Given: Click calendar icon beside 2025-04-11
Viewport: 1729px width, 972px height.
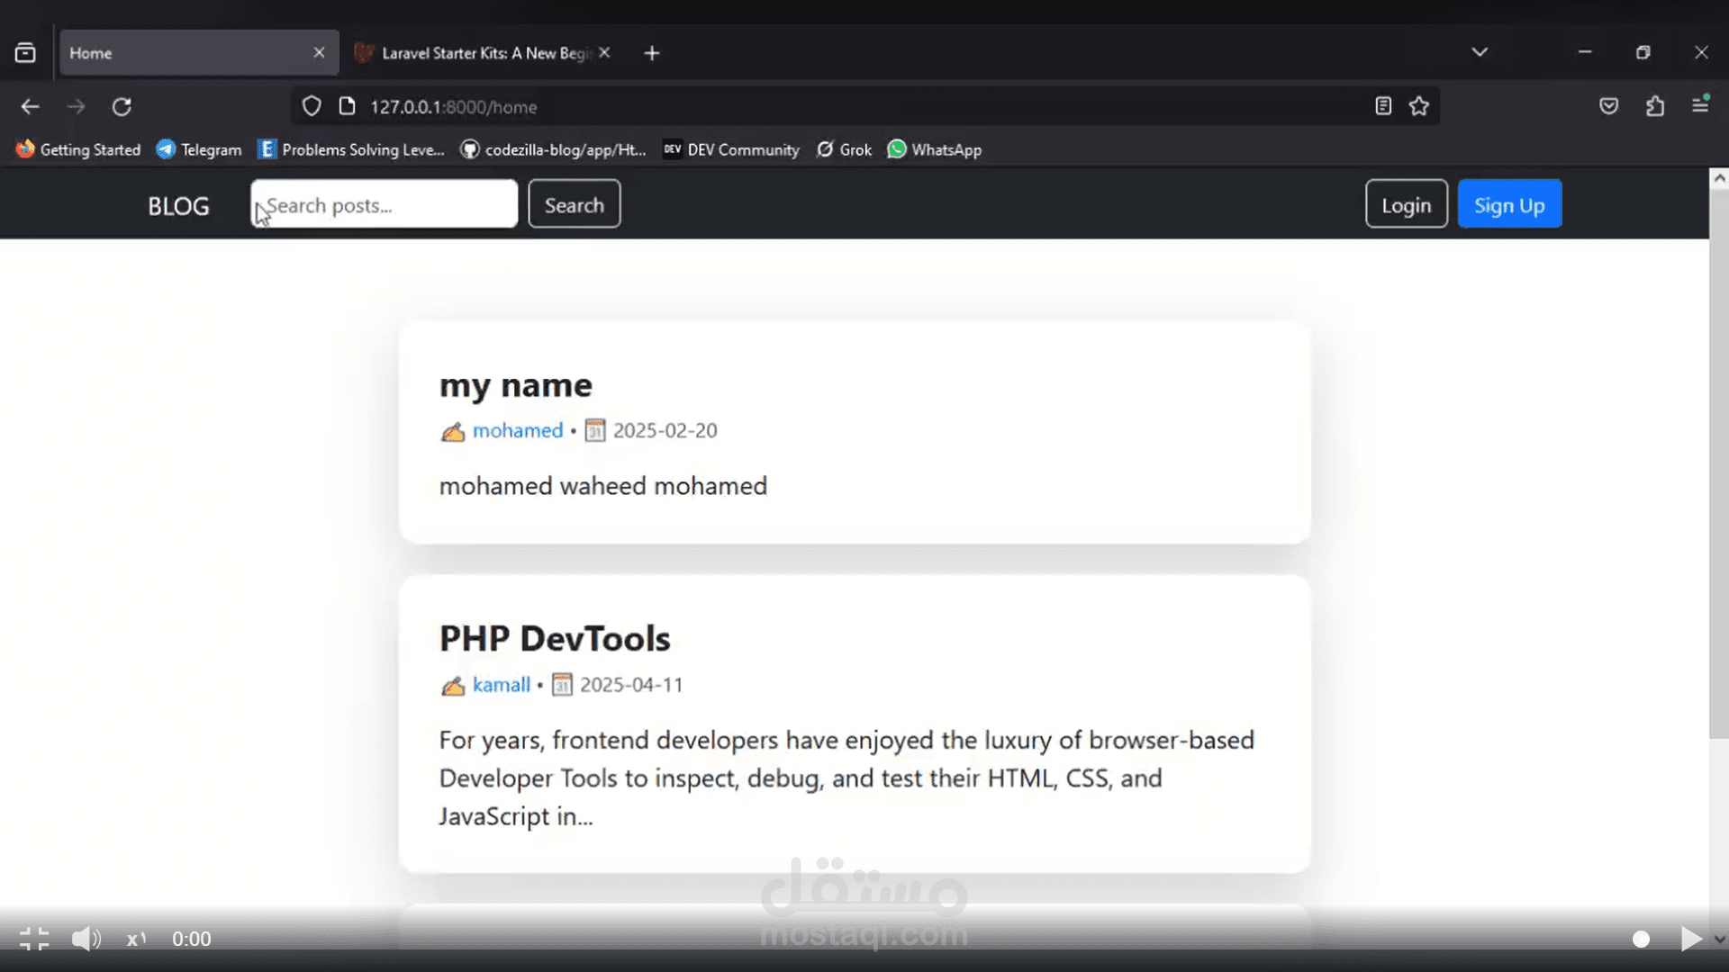Looking at the screenshot, I should 562,685.
